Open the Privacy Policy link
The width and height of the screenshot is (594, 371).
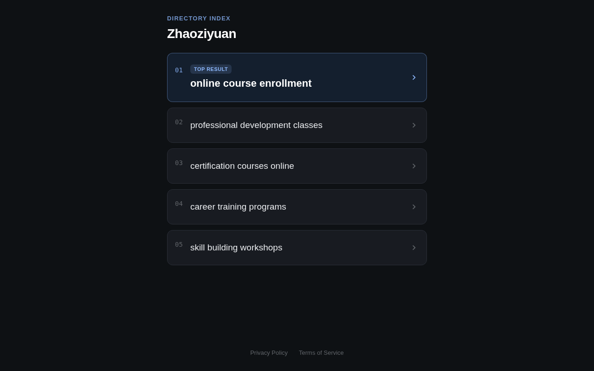pos(269,353)
